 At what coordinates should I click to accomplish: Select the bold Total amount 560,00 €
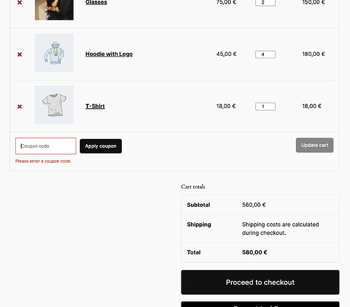tap(255, 252)
